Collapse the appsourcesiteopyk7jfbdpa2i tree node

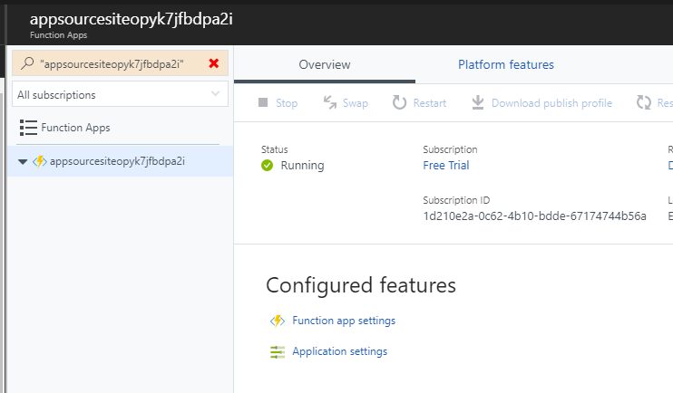(23, 161)
